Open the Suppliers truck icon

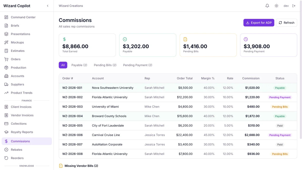point(6,84)
